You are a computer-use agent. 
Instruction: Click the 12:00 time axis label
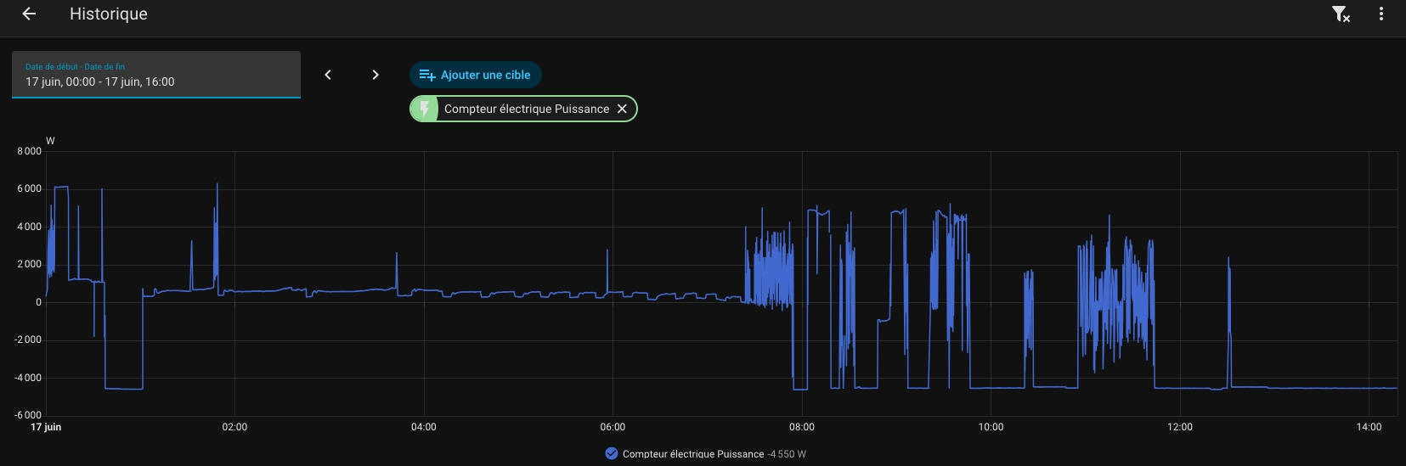click(x=1180, y=427)
